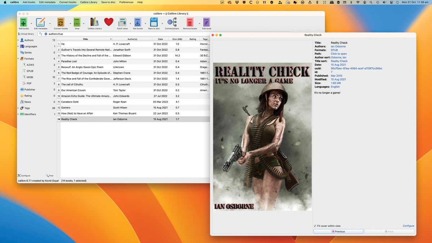Open the Fetch news tool
This screenshot has height=243, width=432.
(x=122, y=22)
